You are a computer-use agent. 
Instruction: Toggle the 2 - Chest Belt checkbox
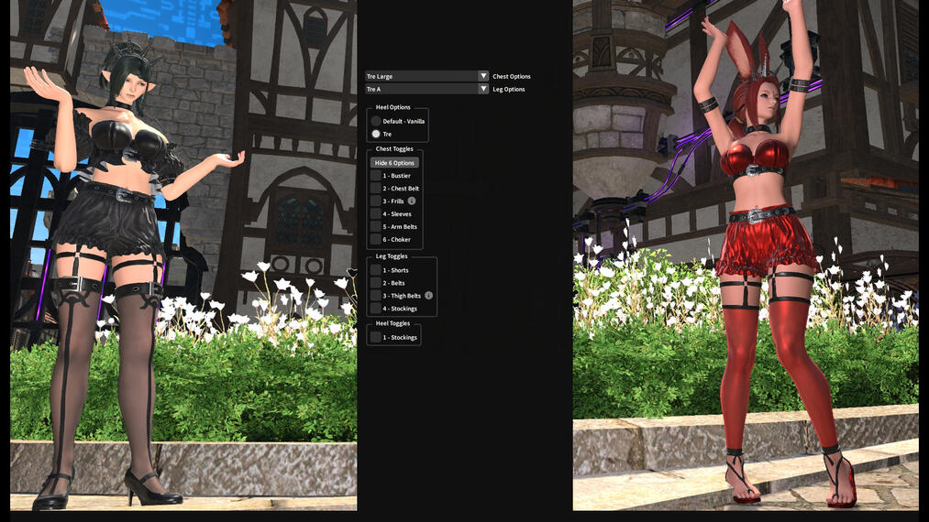(375, 188)
